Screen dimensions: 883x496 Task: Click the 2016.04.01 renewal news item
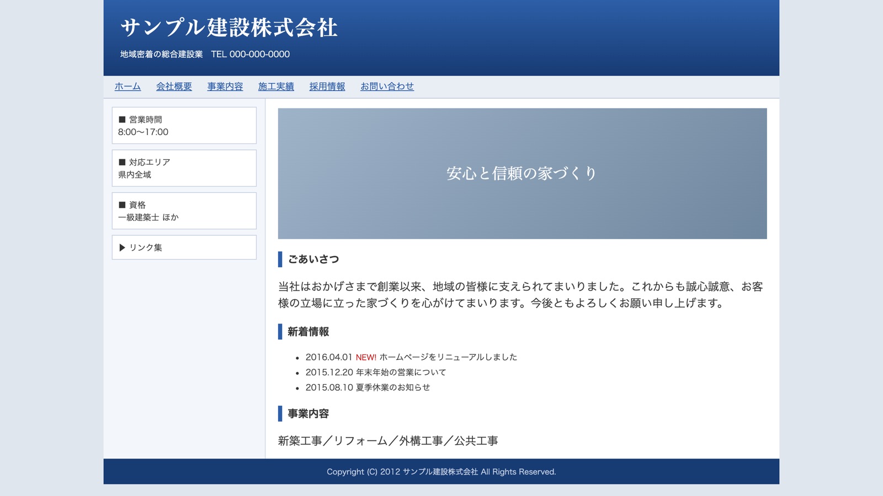411,357
